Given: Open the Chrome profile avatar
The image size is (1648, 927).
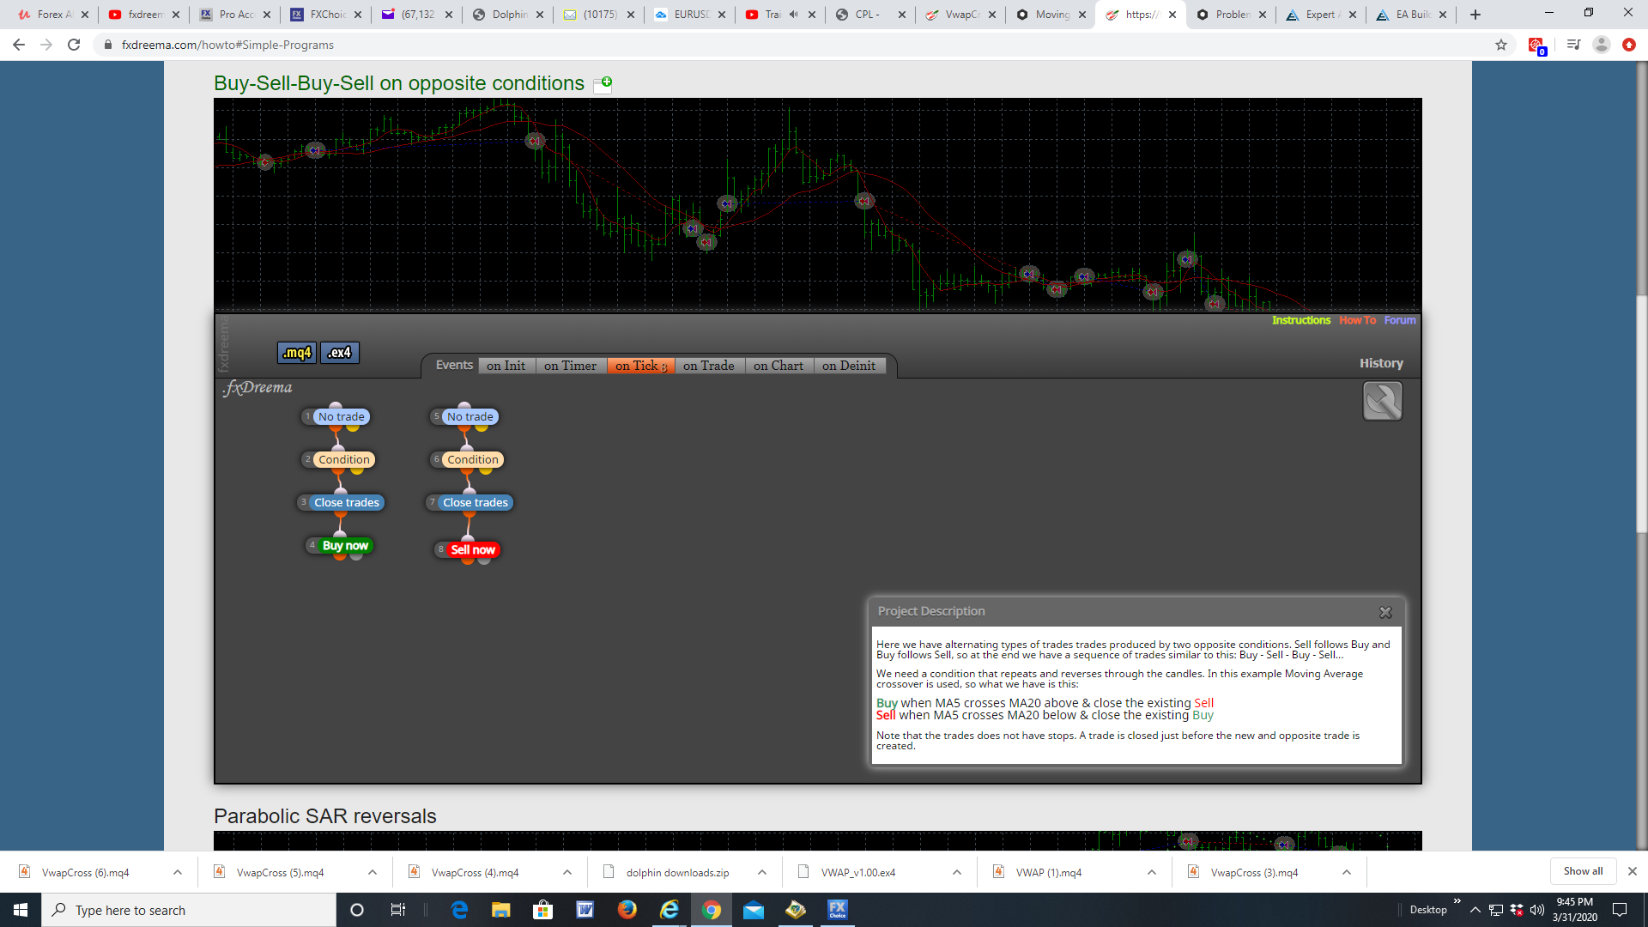Looking at the screenshot, I should (1601, 45).
